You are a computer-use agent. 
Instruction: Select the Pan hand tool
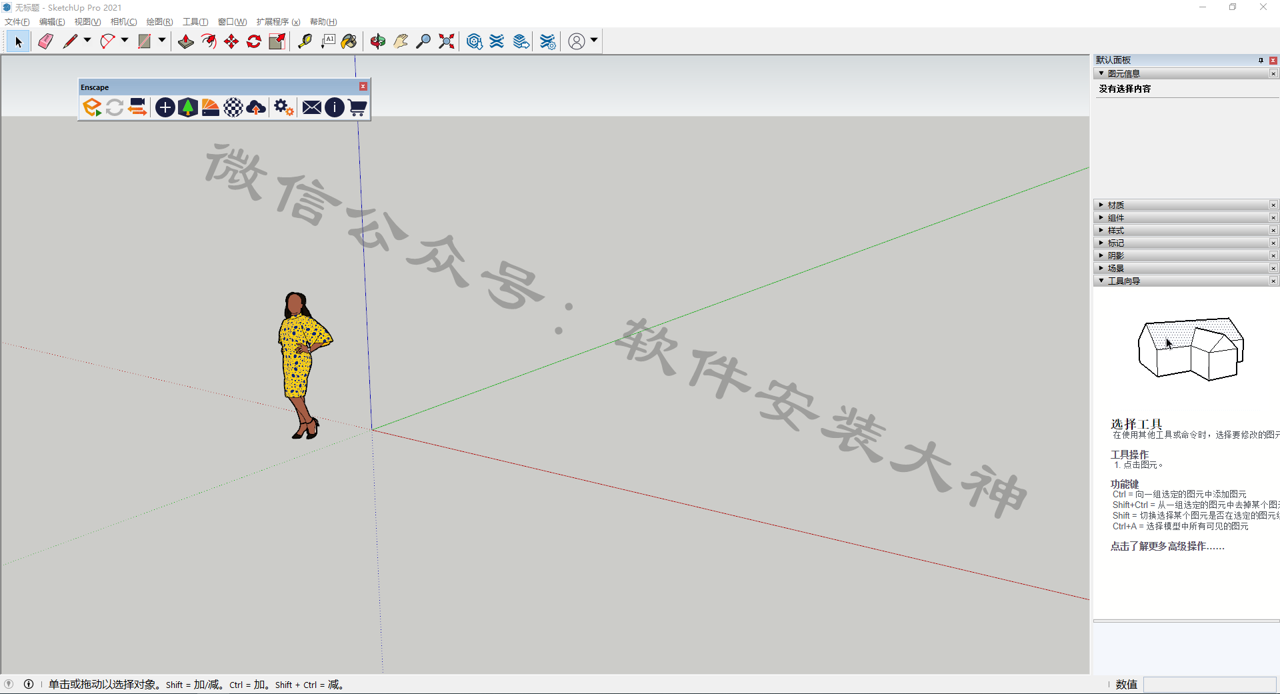(401, 41)
